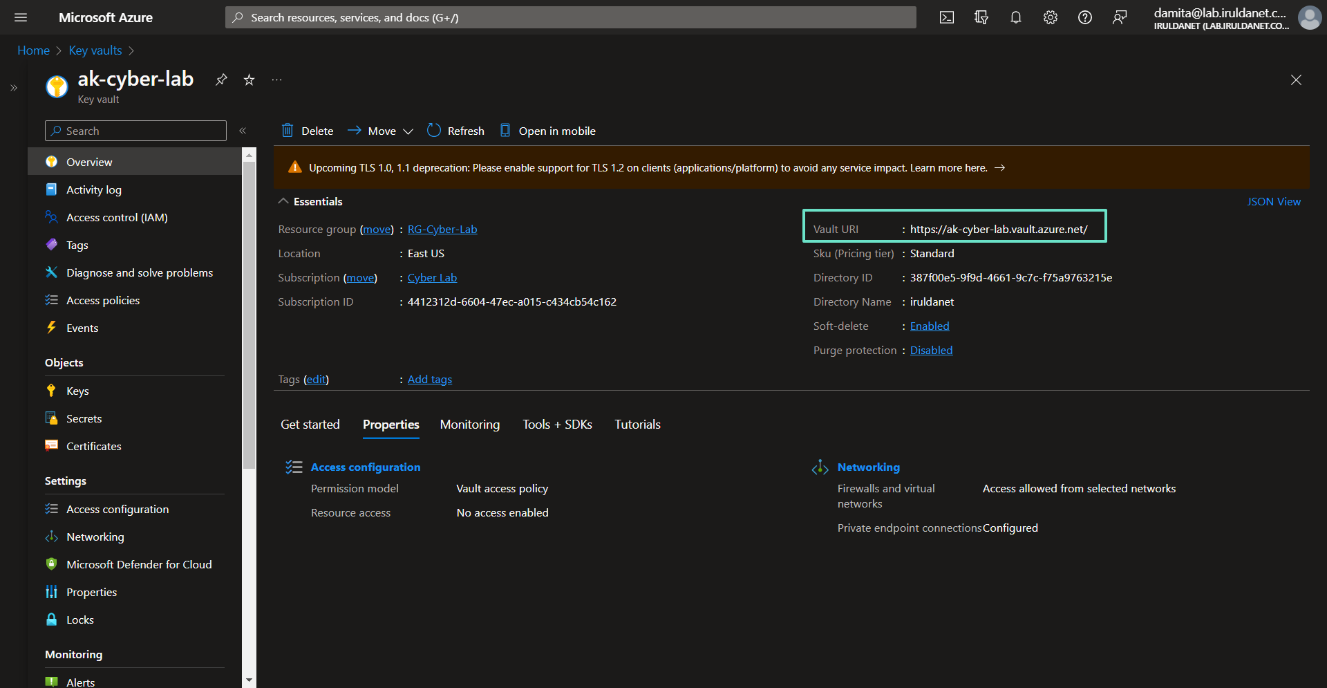This screenshot has width=1327, height=688.
Task: Open the Help question mark icon
Action: pos(1085,17)
